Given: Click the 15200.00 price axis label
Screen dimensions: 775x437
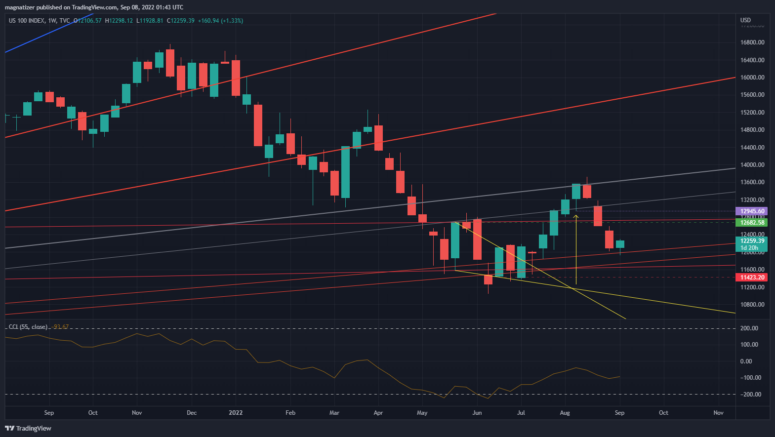Looking at the screenshot, I should 752,113.
